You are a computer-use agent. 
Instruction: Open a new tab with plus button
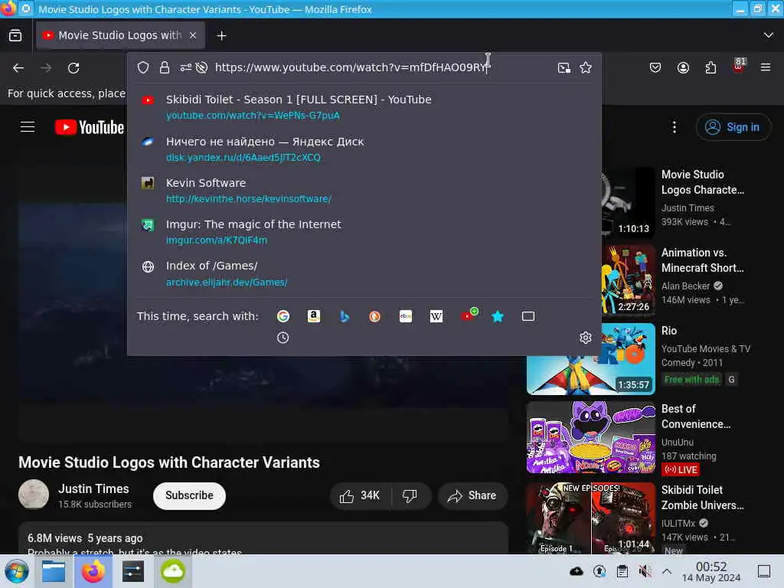(221, 35)
